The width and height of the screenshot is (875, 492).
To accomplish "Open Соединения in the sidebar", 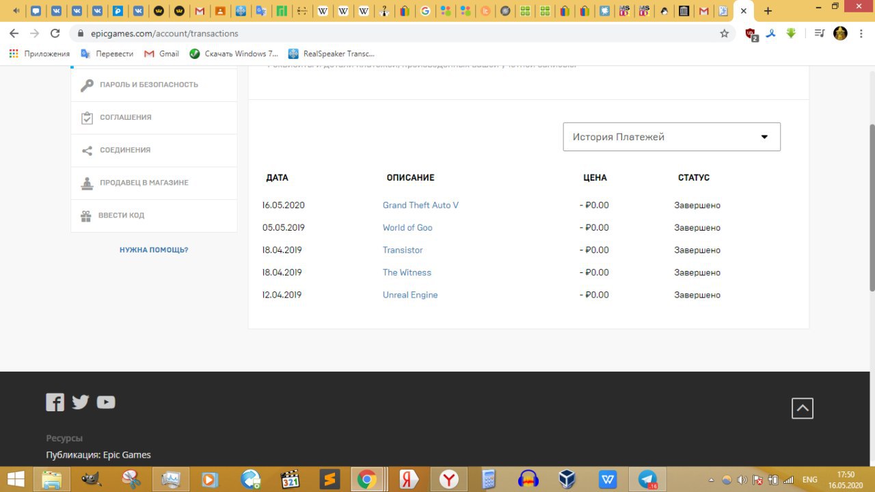I will click(154, 151).
